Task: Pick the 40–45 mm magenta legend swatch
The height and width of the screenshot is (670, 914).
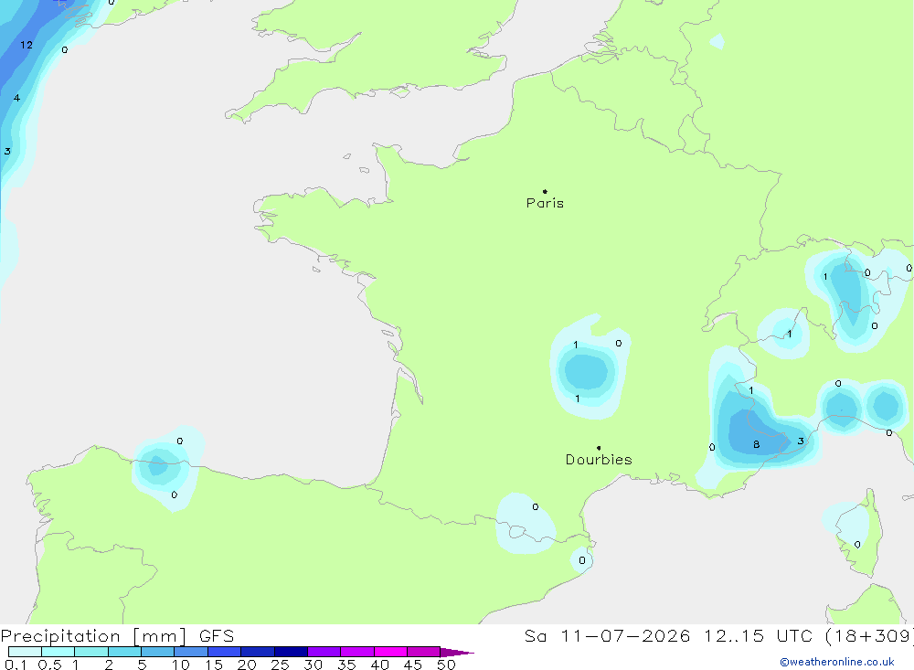Action: (390, 652)
